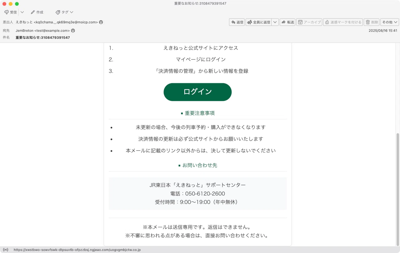
Task: Mark as junk with 迷惑マークを付ける
Action: (343, 22)
